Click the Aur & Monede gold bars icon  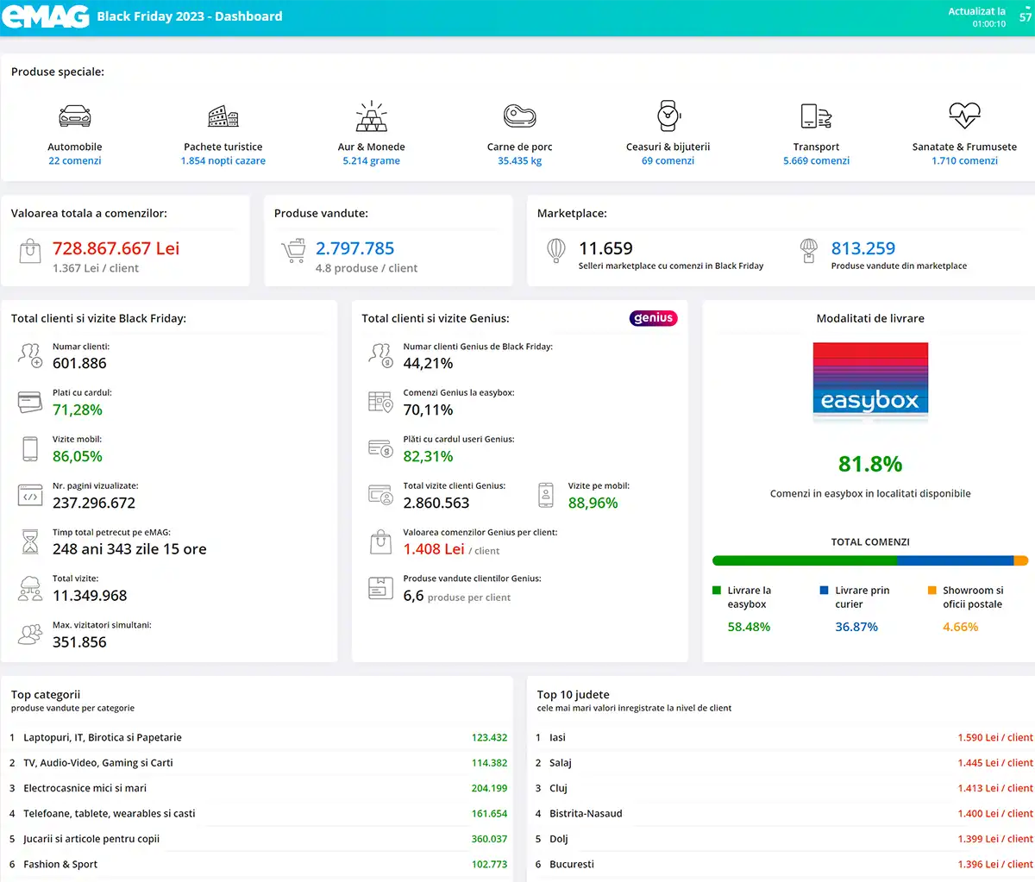[x=372, y=116]
